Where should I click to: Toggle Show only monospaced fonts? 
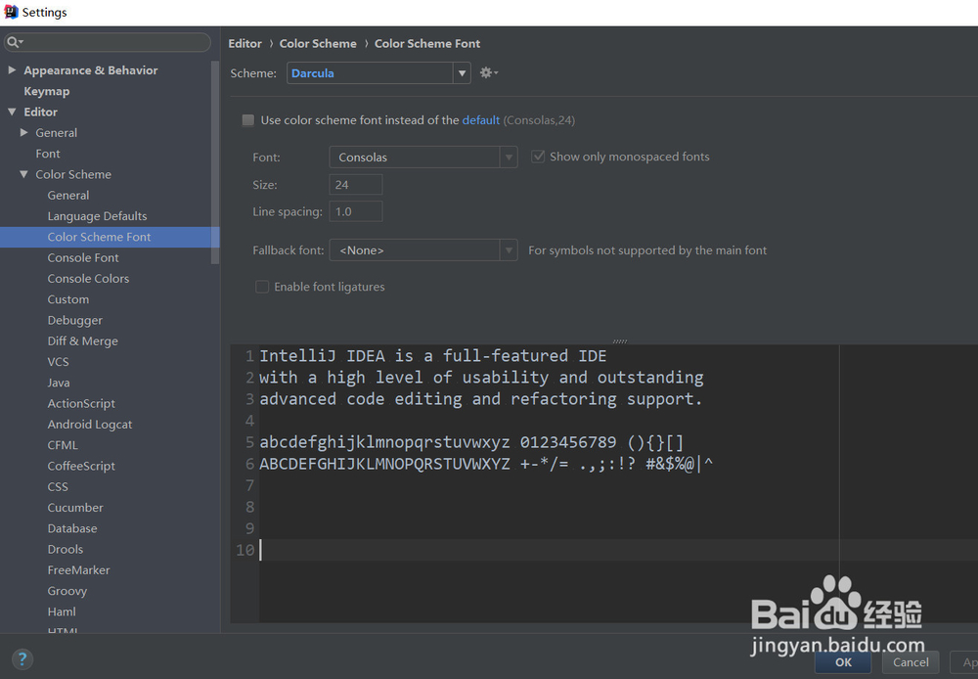pyautogui.click(x=538, y=157)
